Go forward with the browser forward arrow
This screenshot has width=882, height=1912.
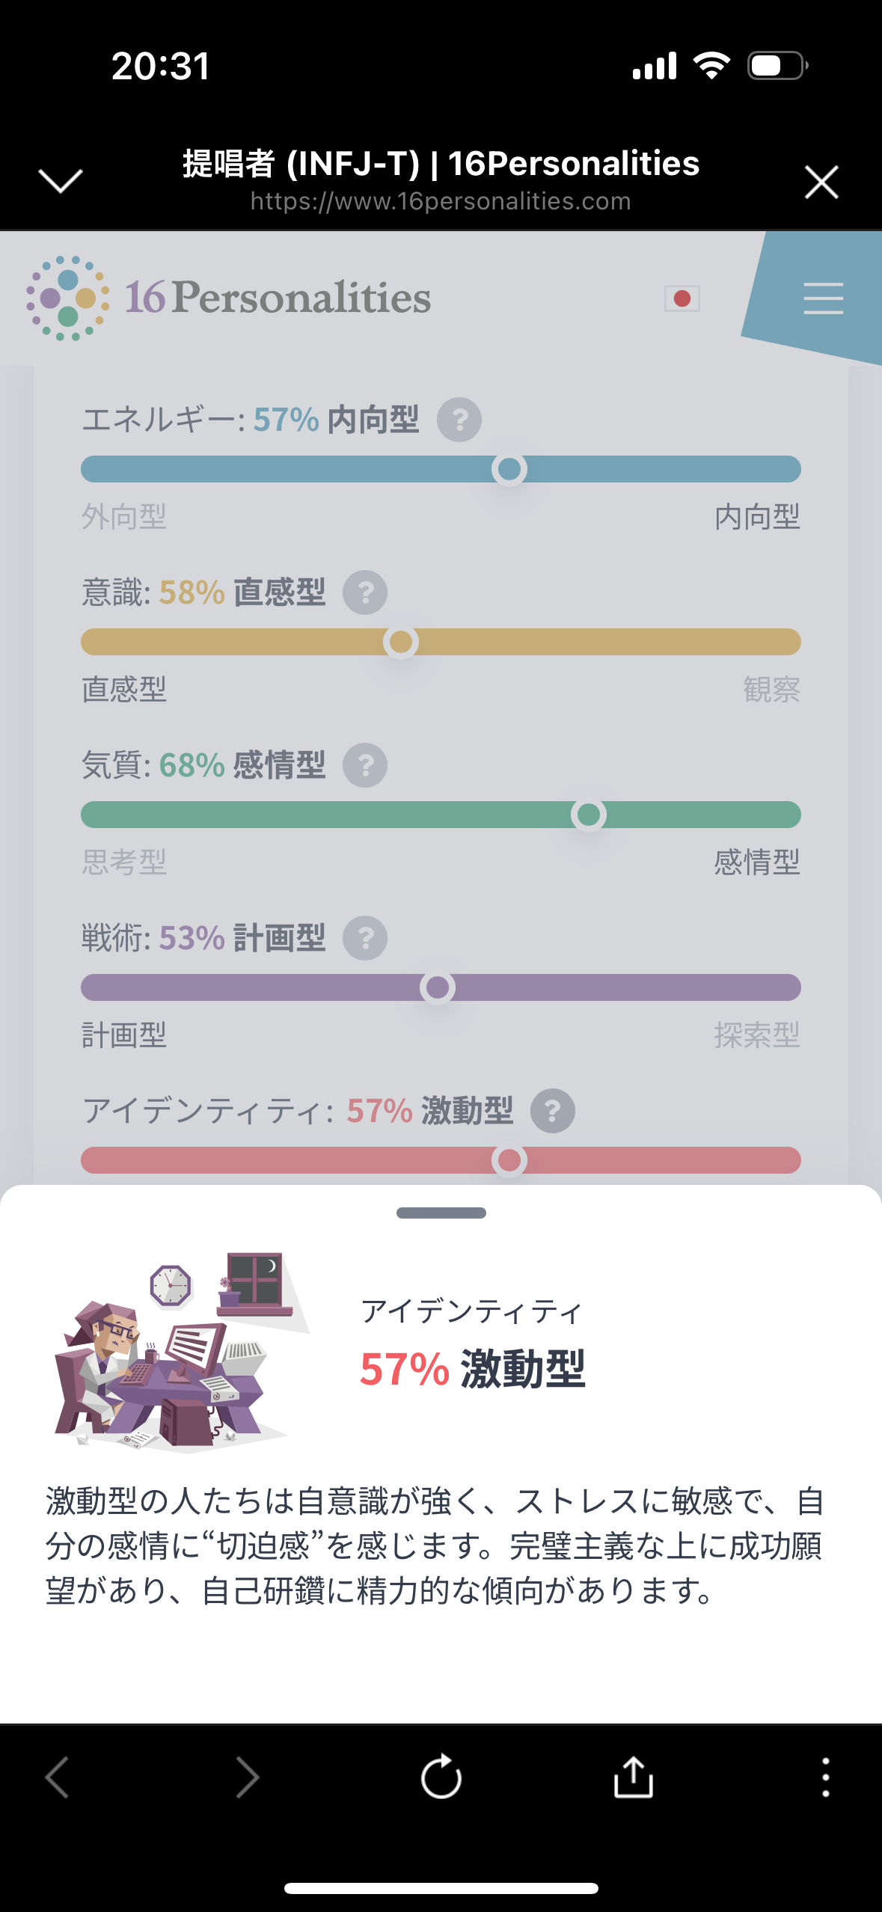(x=248, y=1777)
